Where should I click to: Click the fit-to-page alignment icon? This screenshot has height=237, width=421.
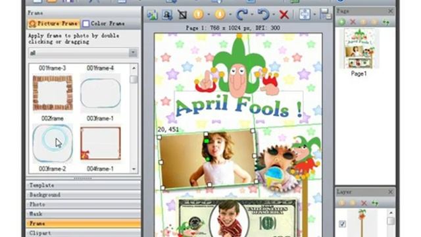(x=305, y=14)
